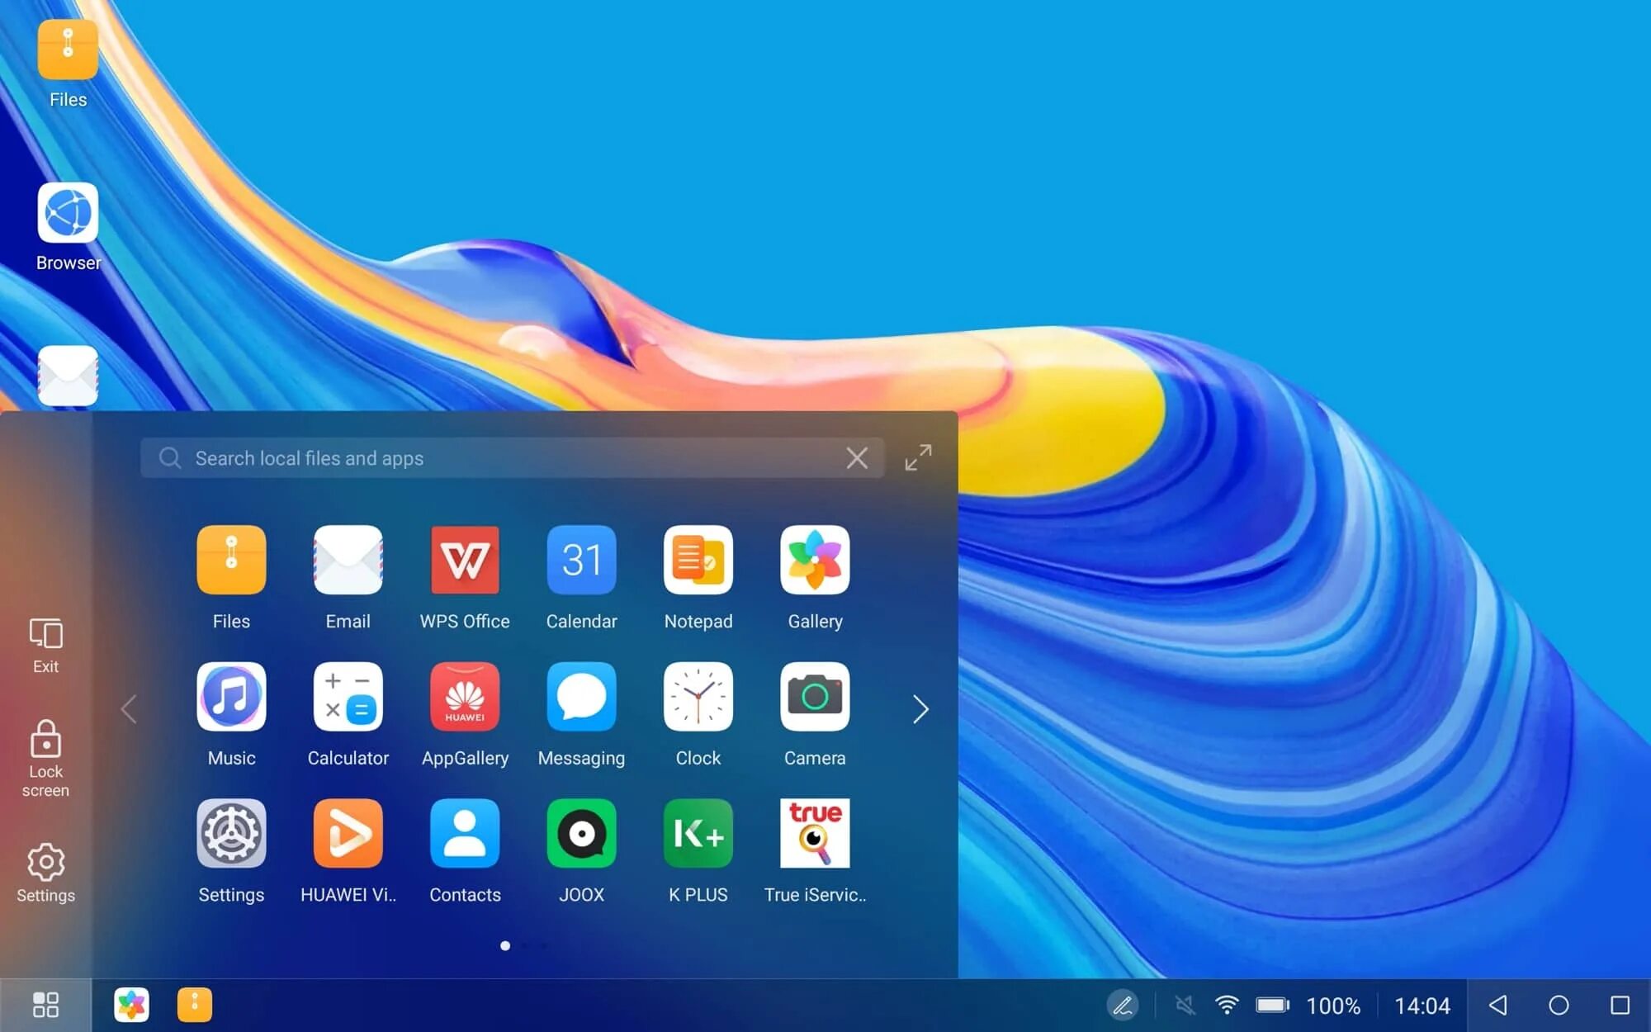Go to previous apps page arrow
Image resolution: width=1651 pixels, height=1032 pixels.
click(129, 709)
